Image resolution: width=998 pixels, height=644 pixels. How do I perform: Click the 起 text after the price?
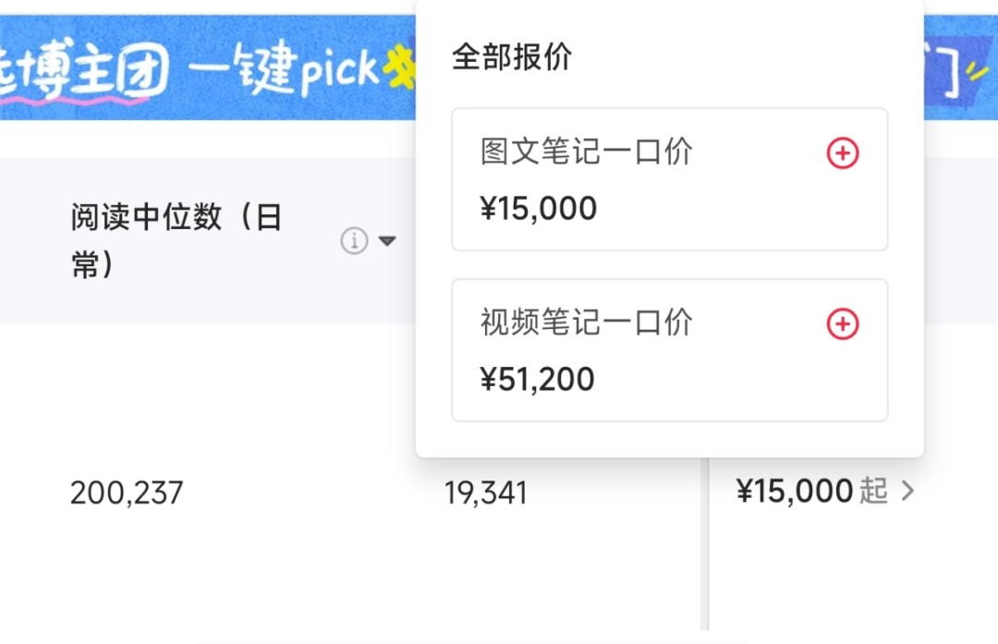(x=873, y=492)
